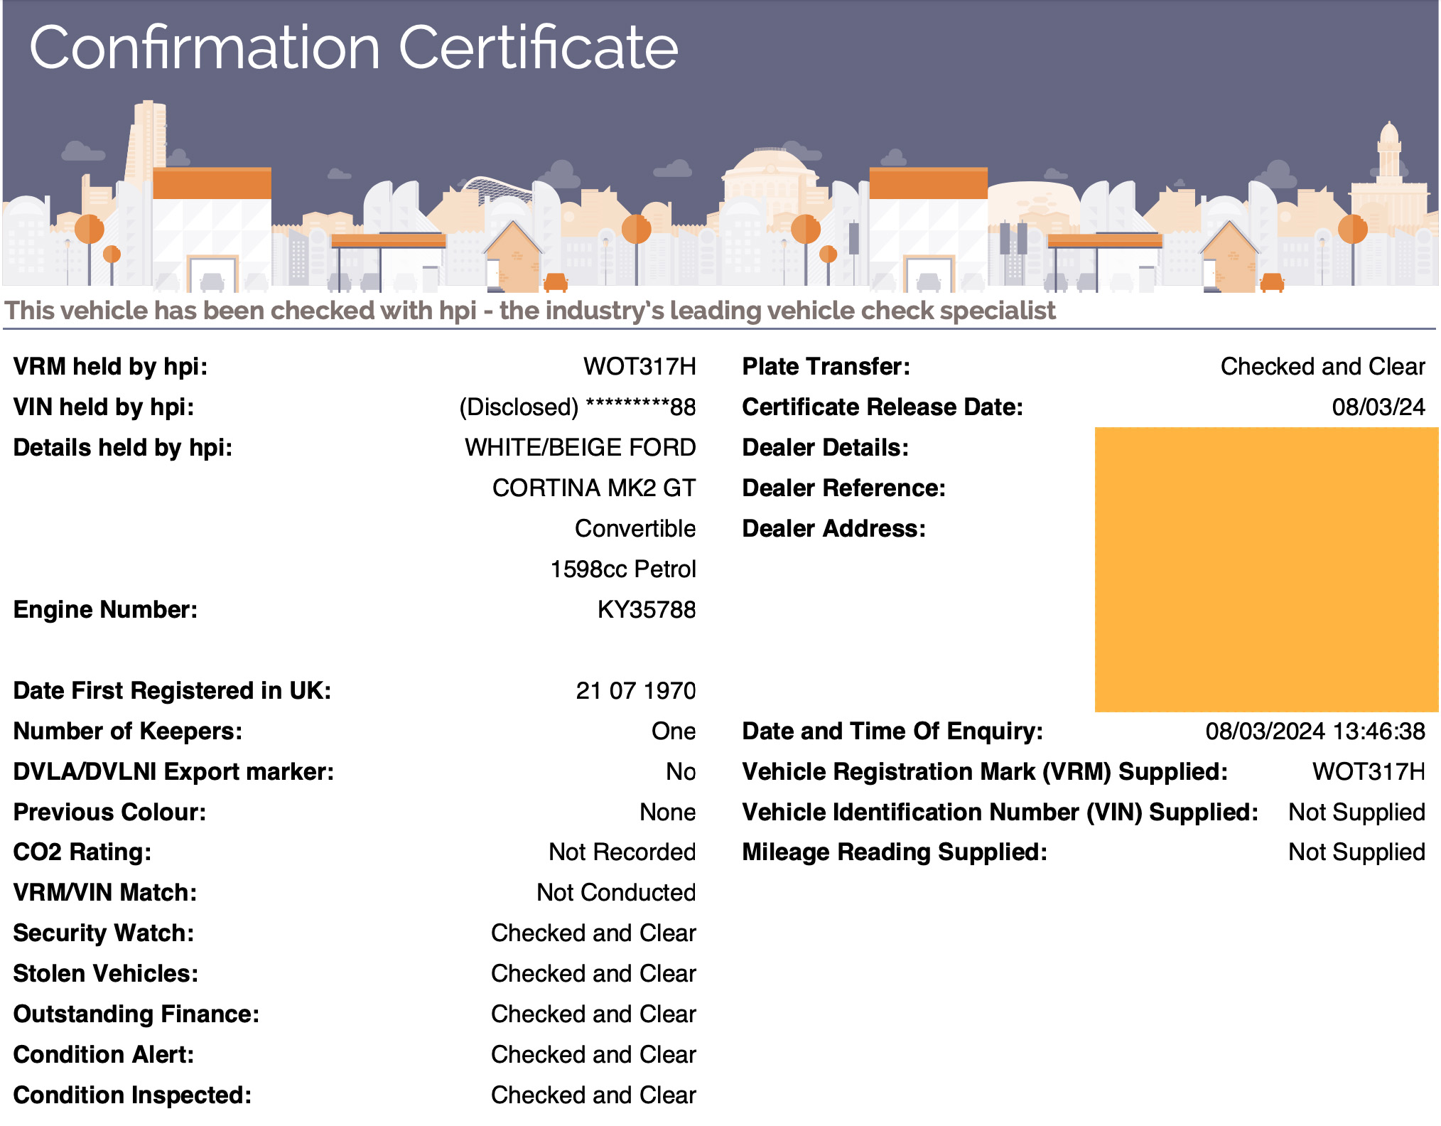Click the export marker value No
Screen dimensions: 1441x1126
681,771
